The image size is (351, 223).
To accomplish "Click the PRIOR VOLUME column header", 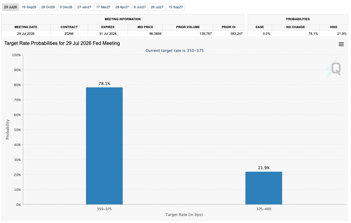I will 188,27.
